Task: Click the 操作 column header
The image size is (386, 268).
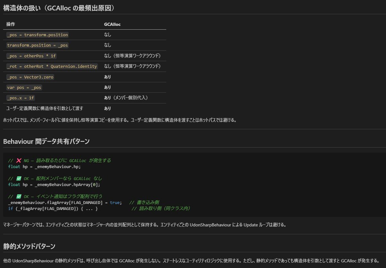Action: click(x=11, y=24)
